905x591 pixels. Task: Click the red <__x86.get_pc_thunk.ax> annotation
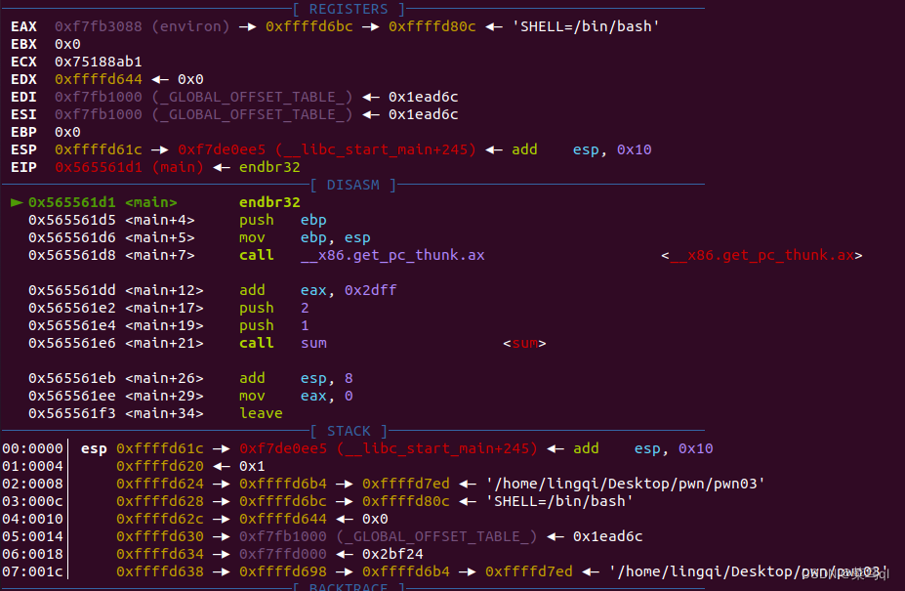pos(761,255)
